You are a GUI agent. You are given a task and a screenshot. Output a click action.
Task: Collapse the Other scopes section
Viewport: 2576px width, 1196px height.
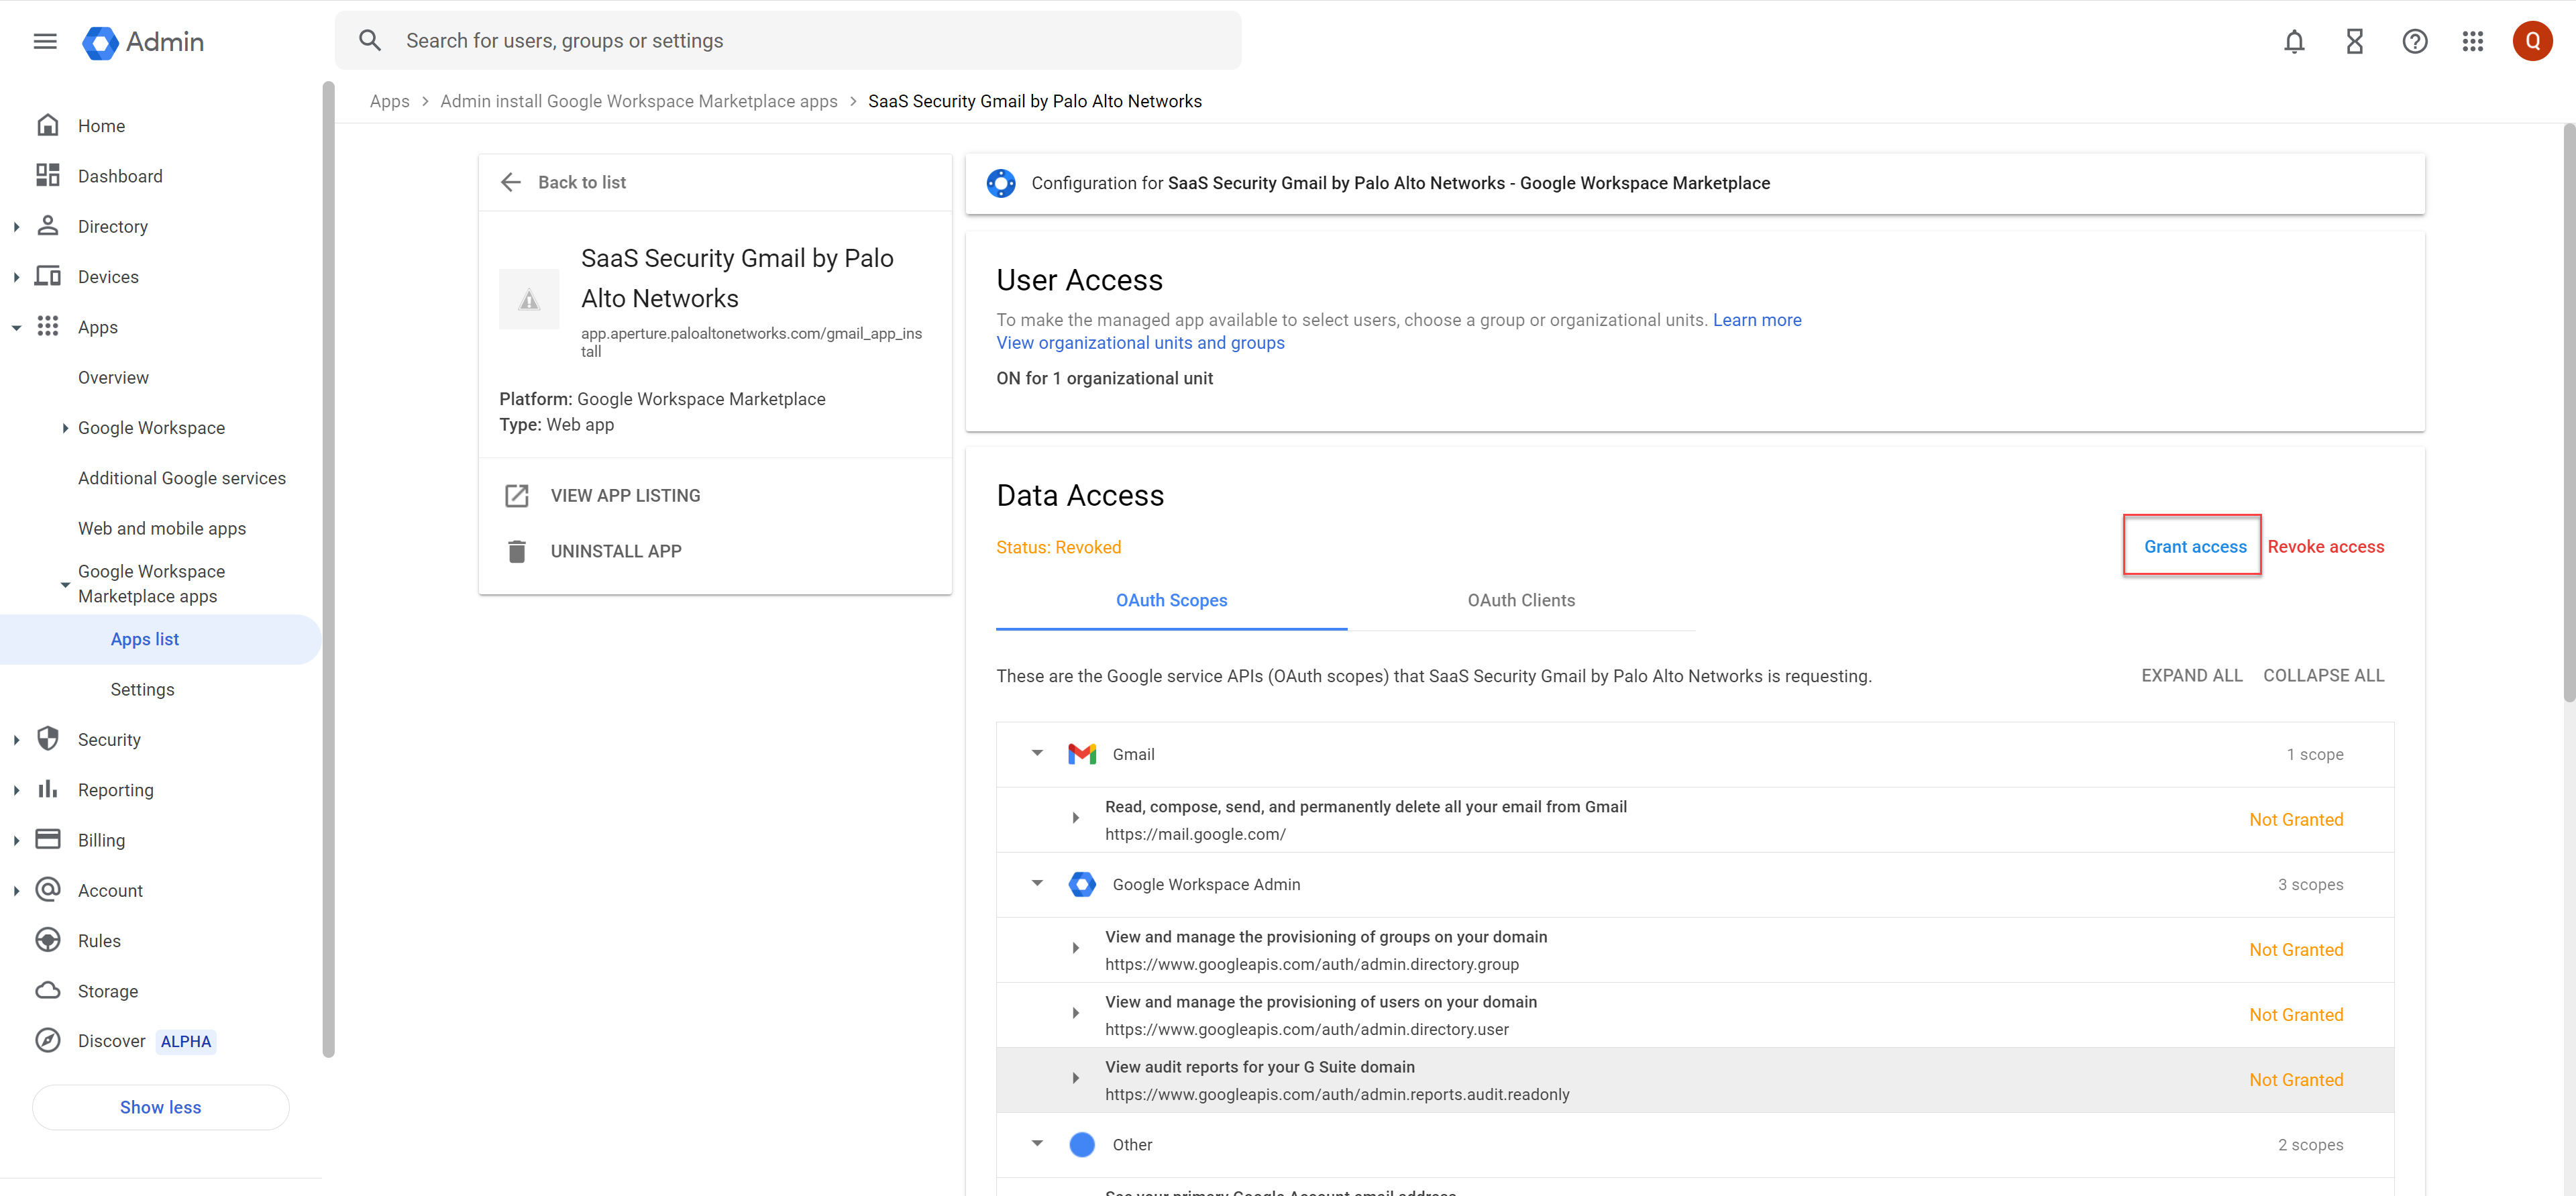click(1037, 1143)
